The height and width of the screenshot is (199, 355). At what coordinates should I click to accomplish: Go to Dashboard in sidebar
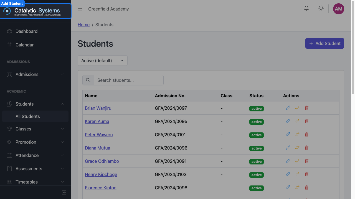pos(35,31)
